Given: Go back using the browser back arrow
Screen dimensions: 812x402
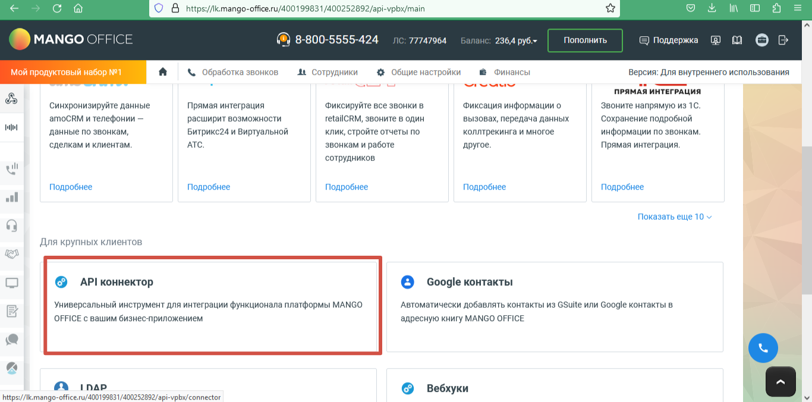Looking at the screenshot, I should (x=14, y=9).
